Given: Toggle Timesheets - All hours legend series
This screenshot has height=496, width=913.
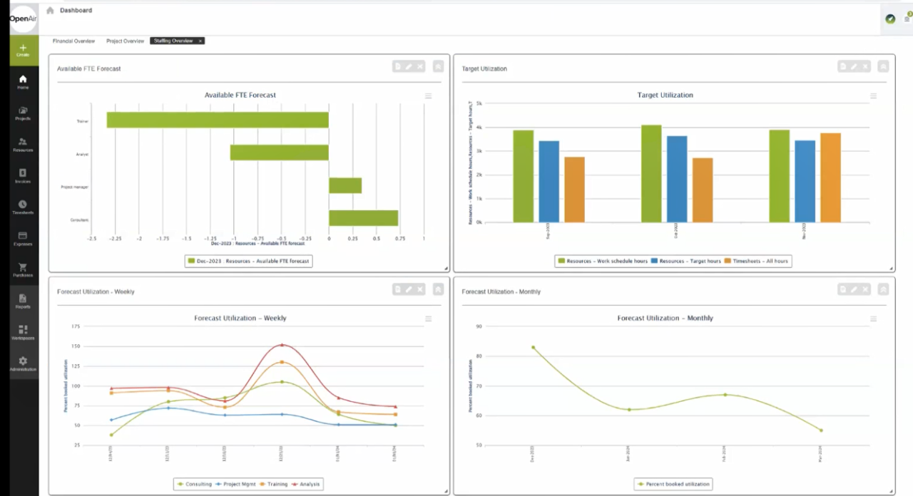Looking at the screenshot, I should click(x=756, y=262).
